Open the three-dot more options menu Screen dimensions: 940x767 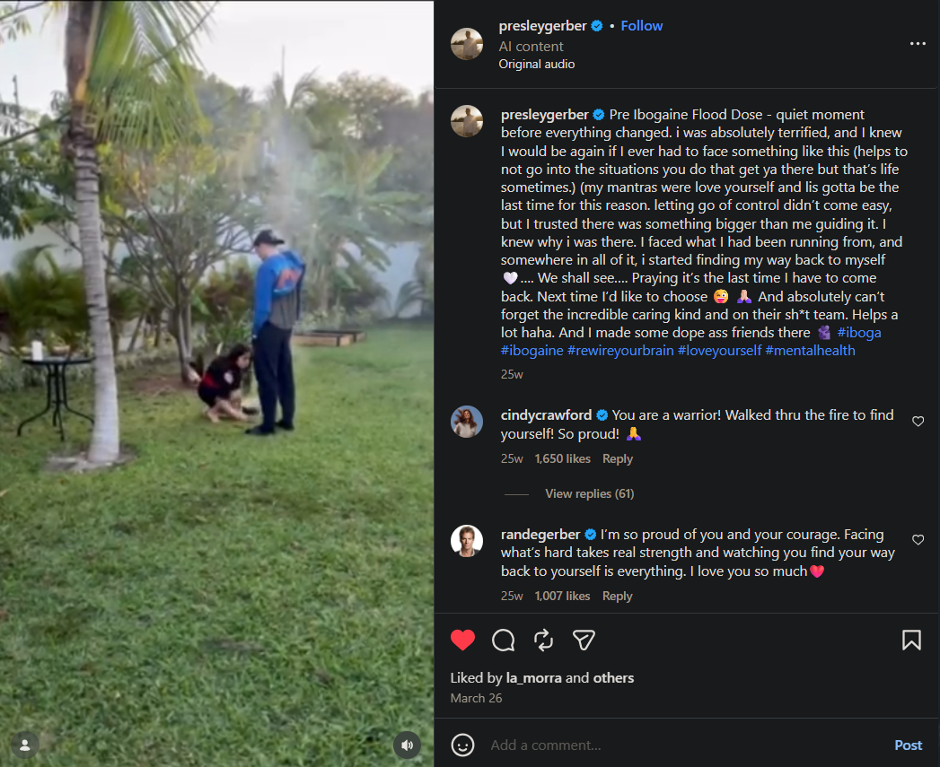click(918, 44)
